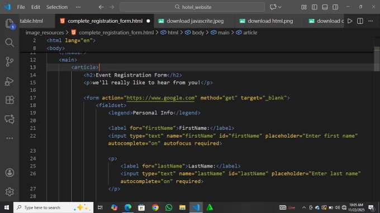Screen dimensions: 380x213
Task: Run the file with play button
Action: 350,21
